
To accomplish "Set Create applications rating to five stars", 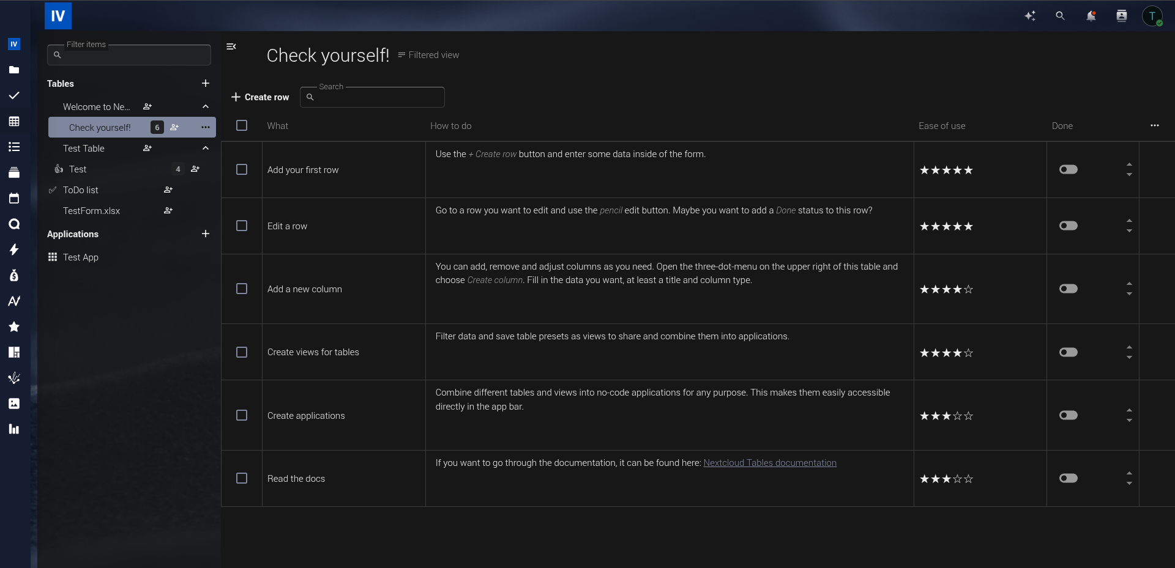I will click(968, 416).
